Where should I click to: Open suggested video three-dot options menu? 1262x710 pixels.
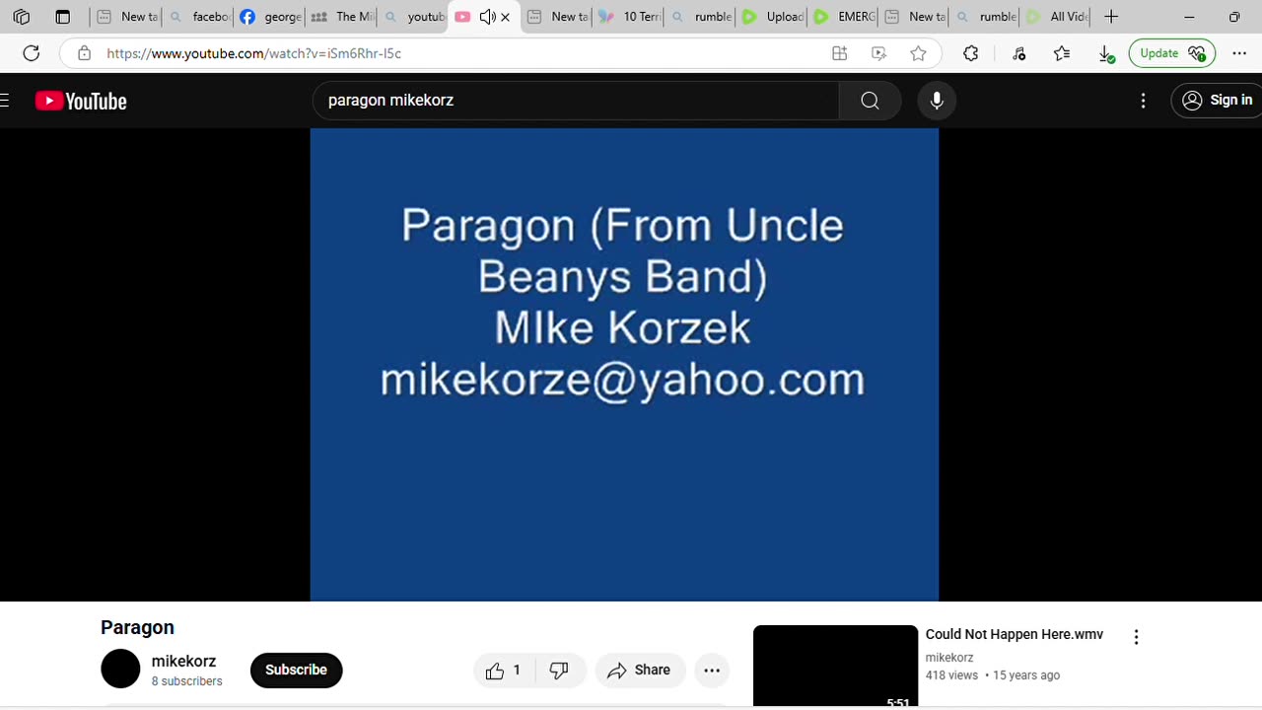[x=1136, y=637]
